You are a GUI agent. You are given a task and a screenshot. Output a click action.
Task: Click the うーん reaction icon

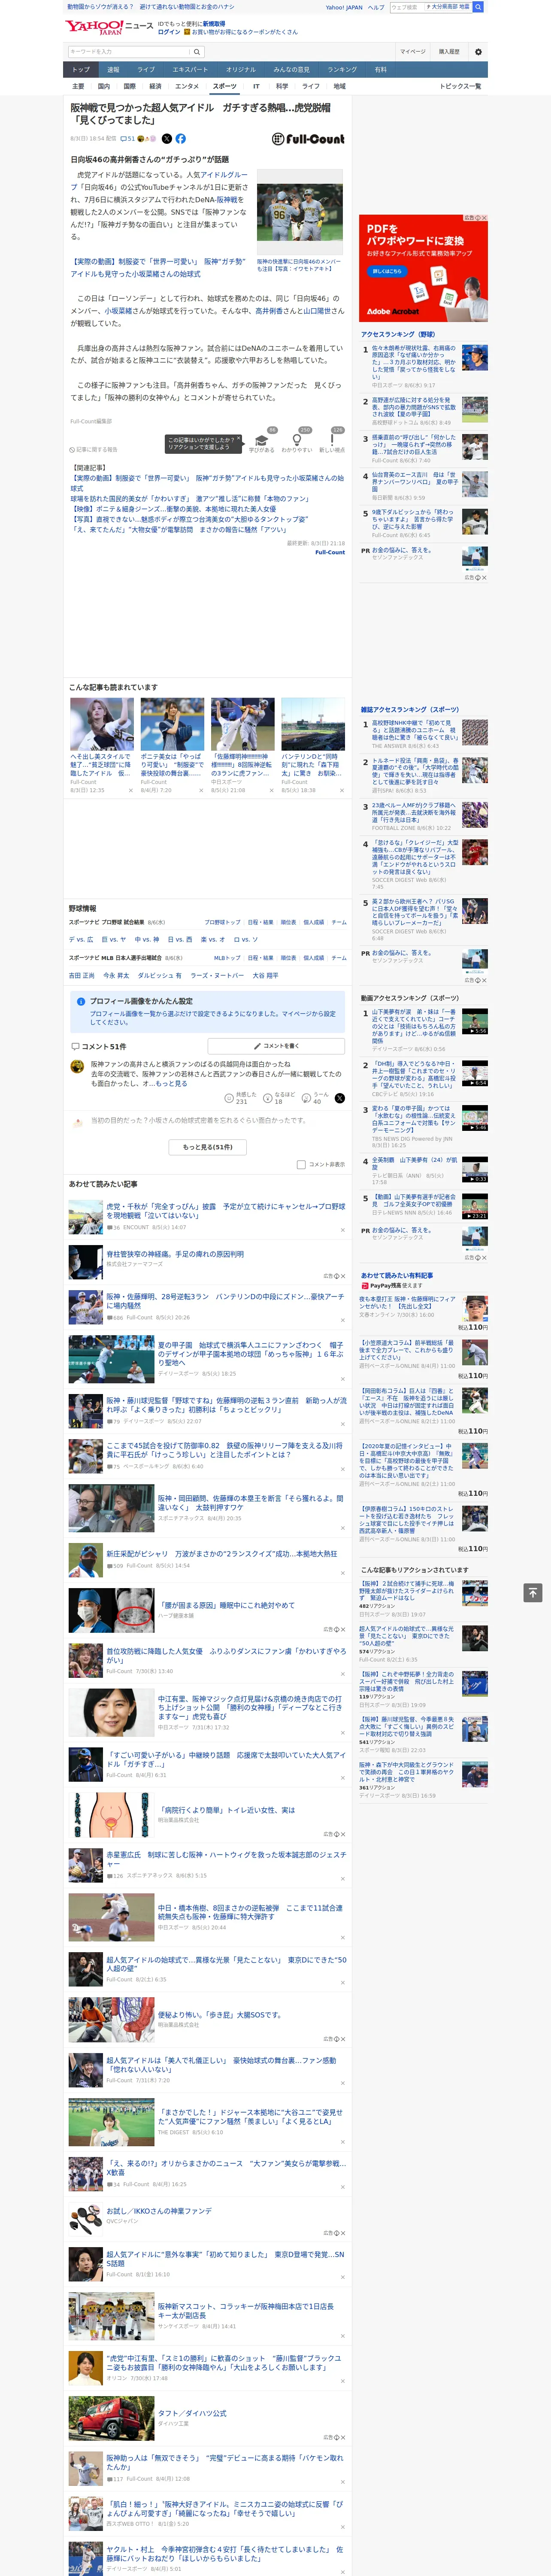point(306,1098)
